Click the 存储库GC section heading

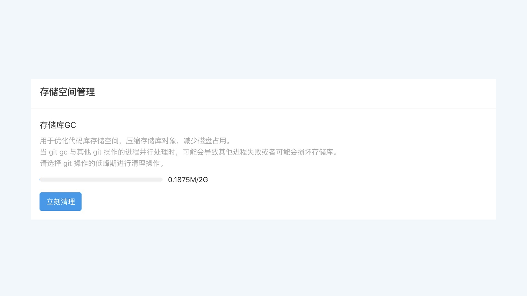pyautogui.click(x=58, y=125)
